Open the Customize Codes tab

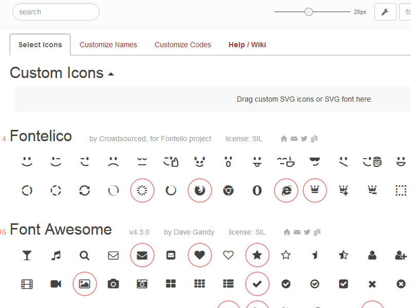[x=183, y=45]
